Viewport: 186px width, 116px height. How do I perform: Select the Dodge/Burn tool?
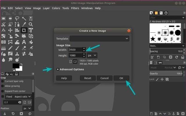tap(17, 60)
